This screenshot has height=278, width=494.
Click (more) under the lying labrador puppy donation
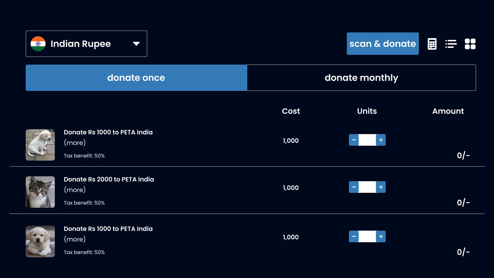[x=75, y=239]
